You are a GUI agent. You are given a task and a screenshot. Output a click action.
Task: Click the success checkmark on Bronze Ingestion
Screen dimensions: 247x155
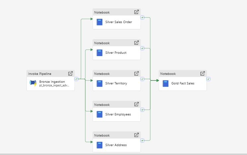coord(76,79)
